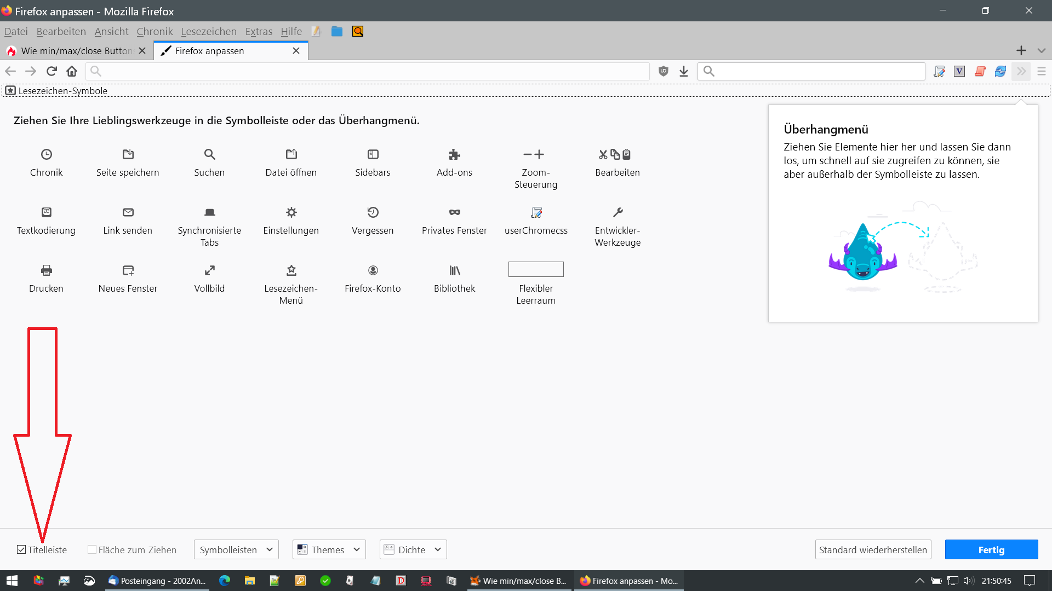The height and width of the screenshot is (591, 1052).
Task: Open the Dichte dropdown menu
Action: coord(413,549)
